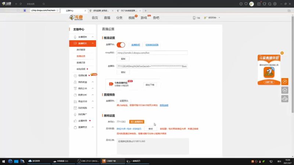The width and height of the screenshot is (294, 165).
Task: Go back with the title bar back arrow
Action: coord(16,4)
